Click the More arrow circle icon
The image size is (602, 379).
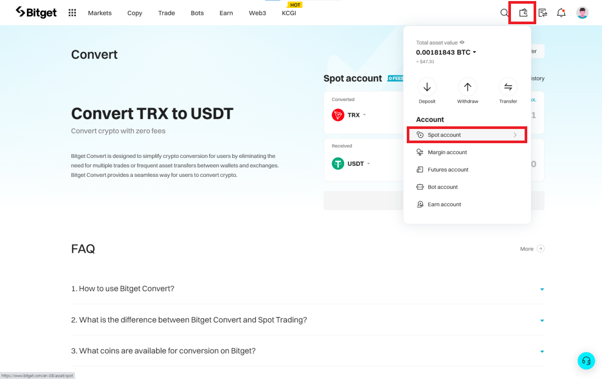540,249
